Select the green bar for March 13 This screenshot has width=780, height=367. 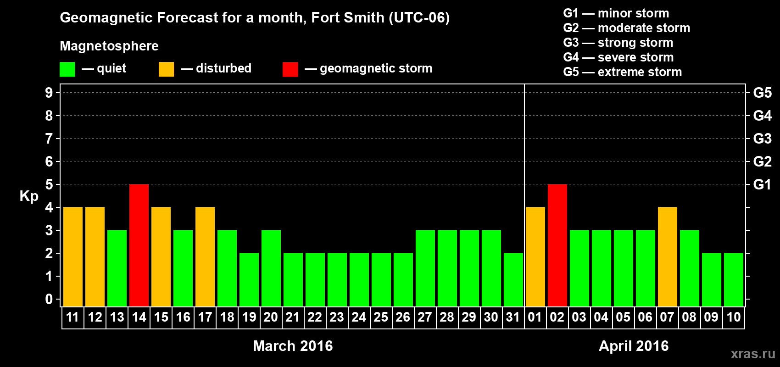click(117, 268)
